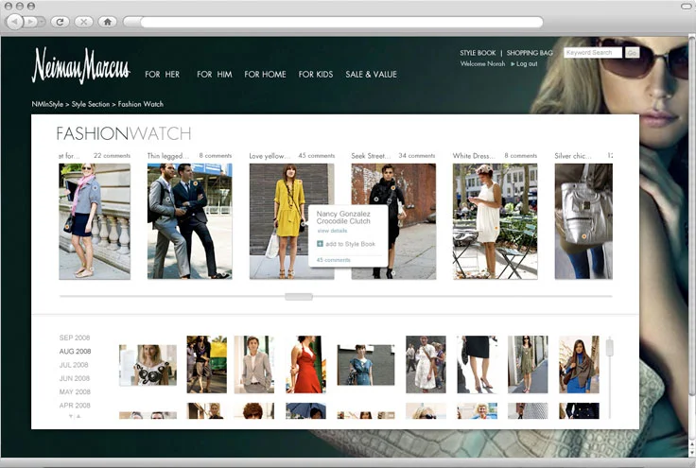
Task: Select MAY 2008 archive month
Action: (x=75, y=391)
